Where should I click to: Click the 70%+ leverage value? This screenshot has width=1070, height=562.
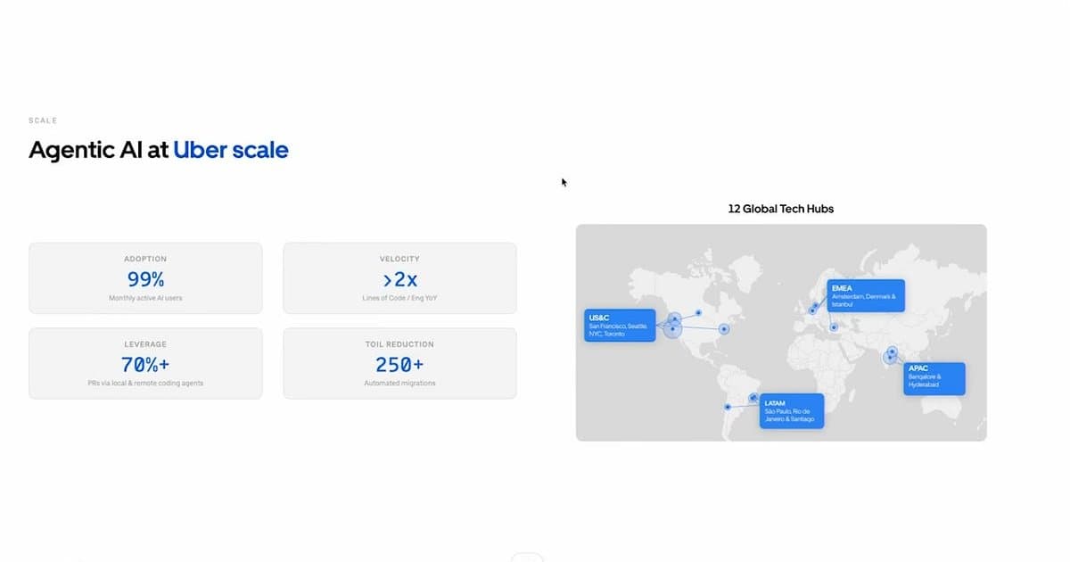click(145, 364)
